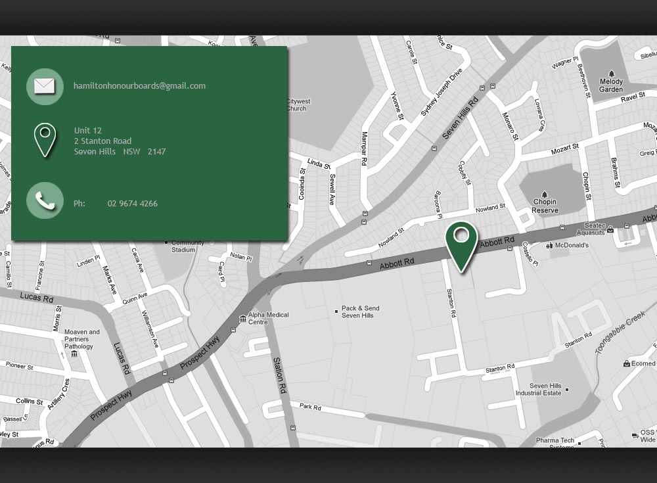657x483 pixels.
Task: Click the 'Ecomed' map label
Action: click(x=643, y=363)
